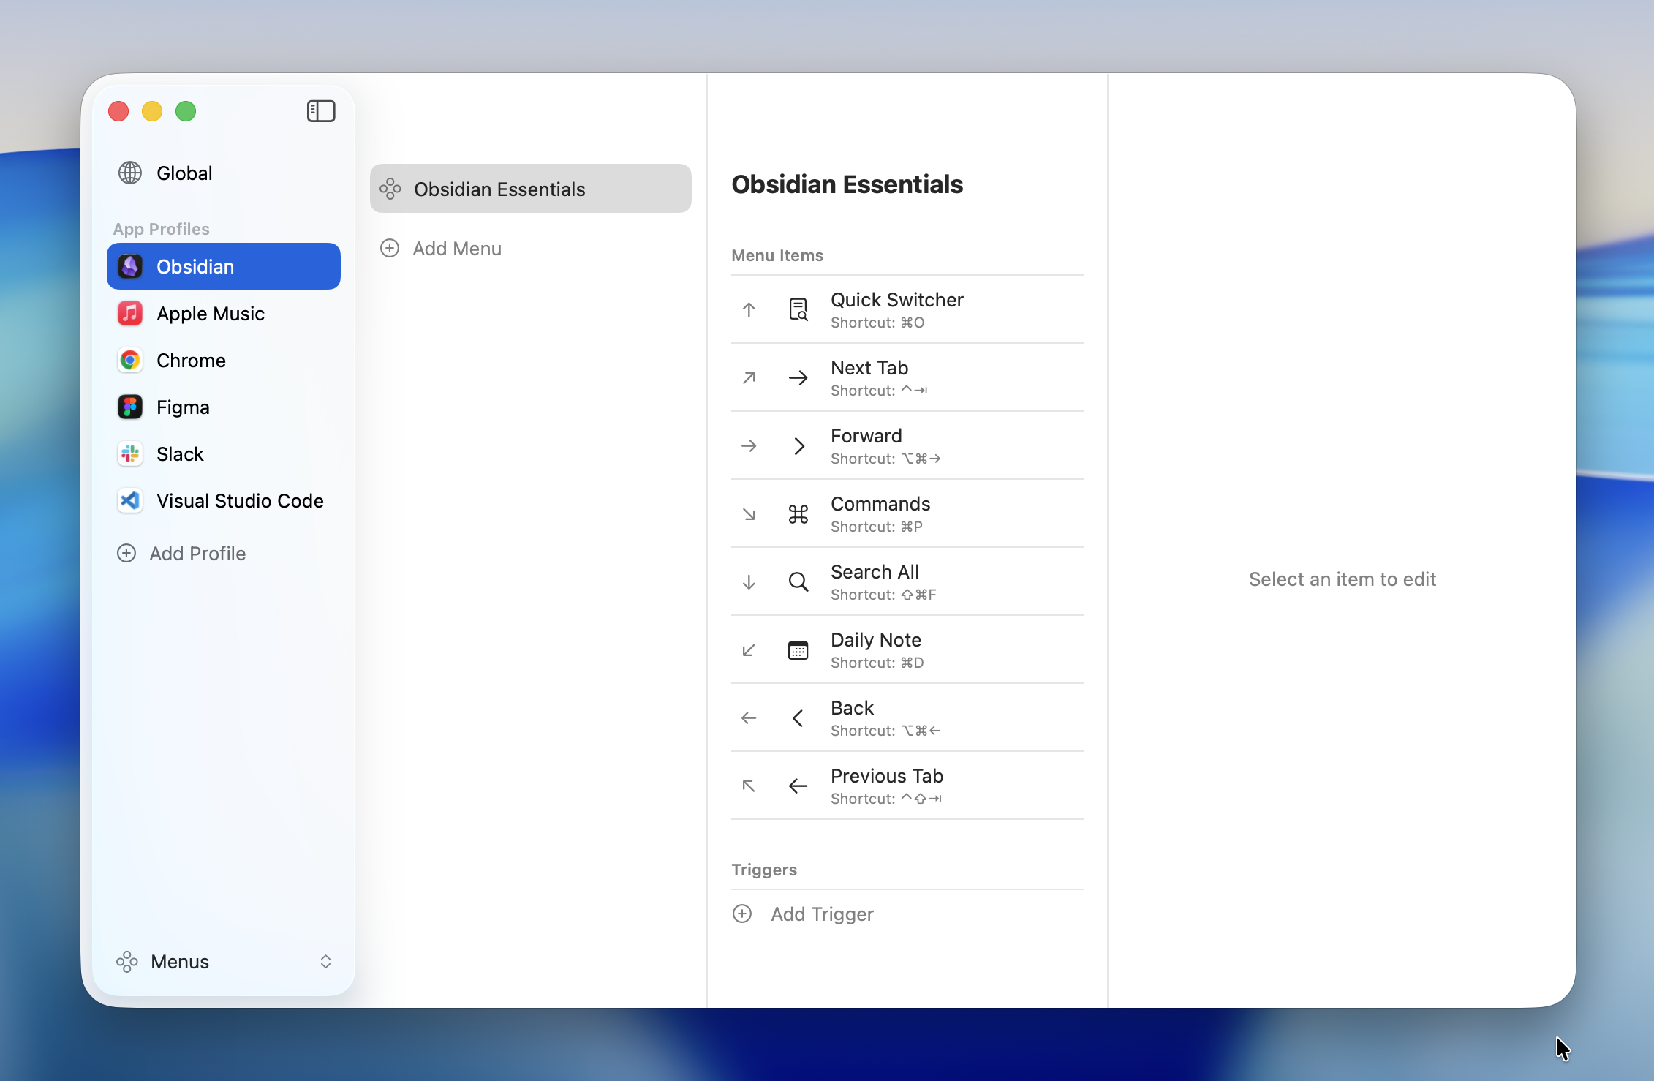Open the Menus selector chevrons
This screenshot has width=1654, height=1081.
click(326, 961)
